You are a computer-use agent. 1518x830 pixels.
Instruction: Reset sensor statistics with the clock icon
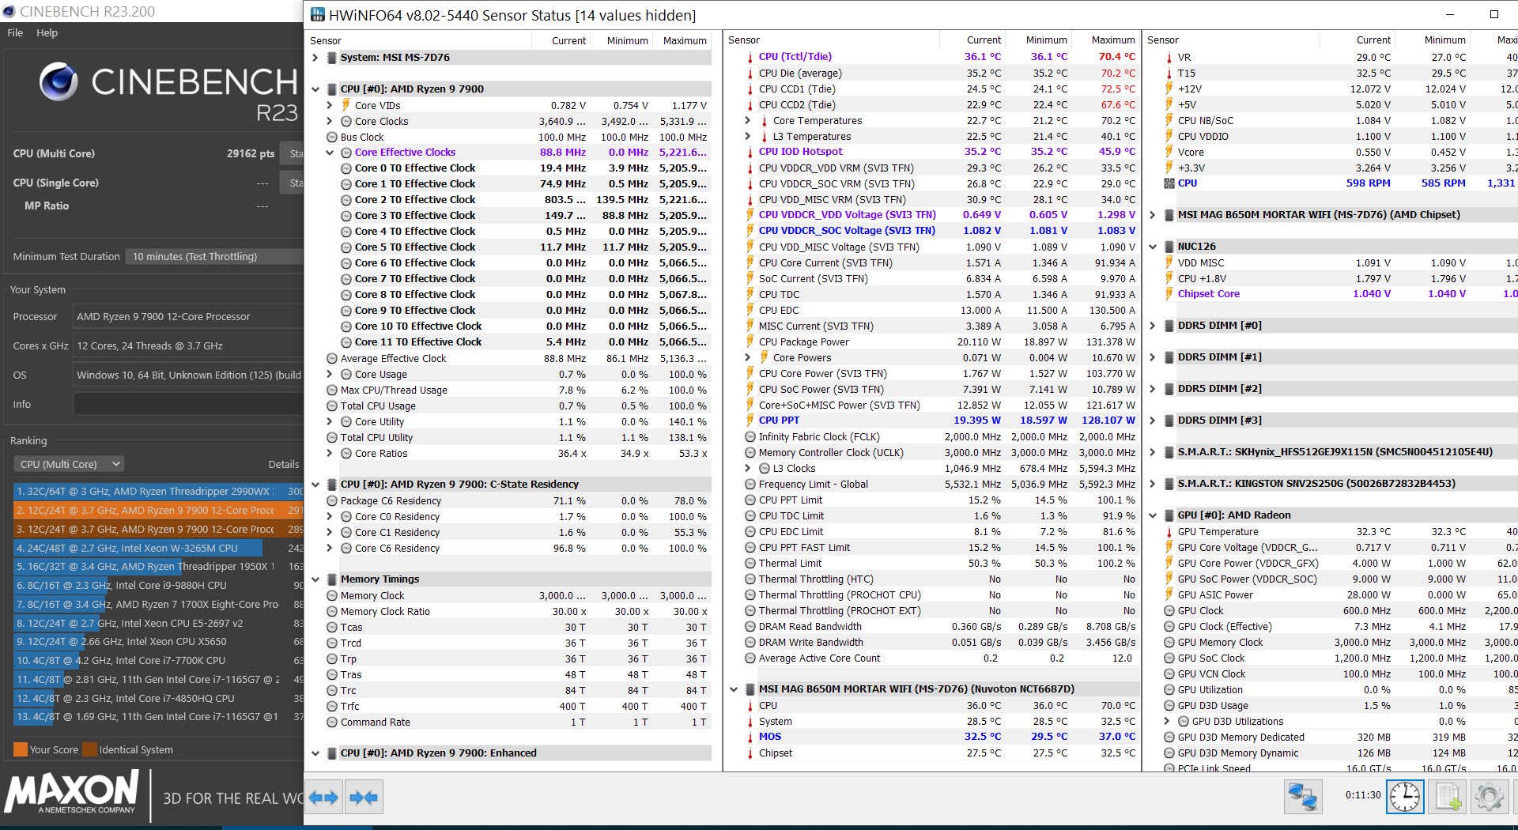[x=1405, y=796]
